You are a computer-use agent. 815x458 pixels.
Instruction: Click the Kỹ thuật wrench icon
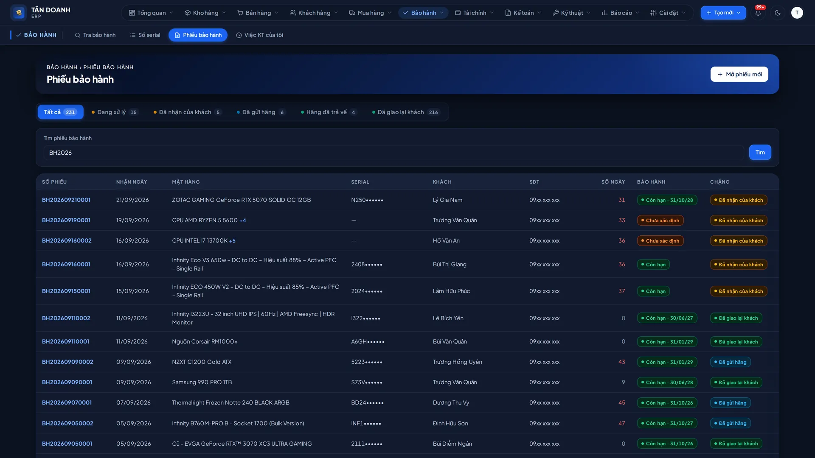pos(556,13)
